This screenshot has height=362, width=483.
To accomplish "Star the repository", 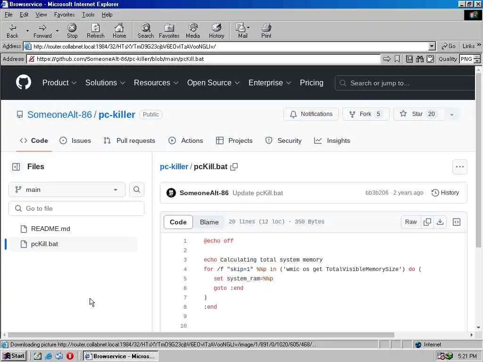I will 418,114.
